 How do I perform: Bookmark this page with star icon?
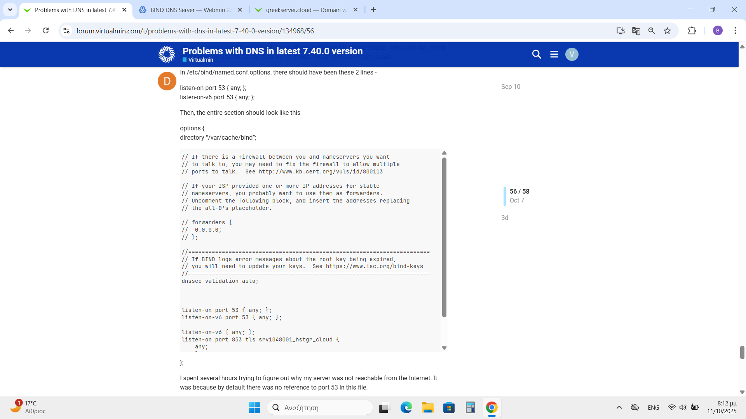[668, 31]
